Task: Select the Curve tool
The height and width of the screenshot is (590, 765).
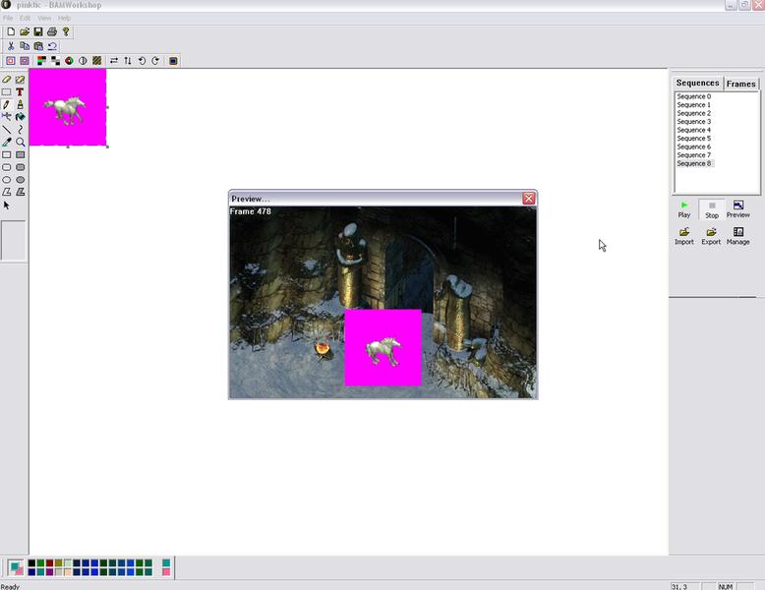Action: click(x=20, y=130)
